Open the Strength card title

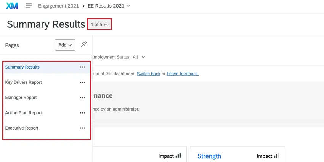tap(209, 156)
